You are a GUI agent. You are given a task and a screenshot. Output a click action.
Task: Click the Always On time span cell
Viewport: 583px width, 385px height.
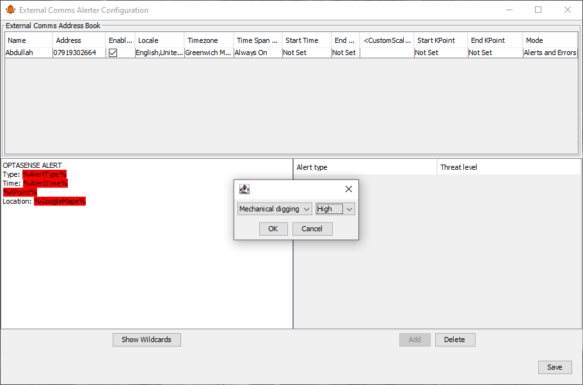[x=257, y=53]
